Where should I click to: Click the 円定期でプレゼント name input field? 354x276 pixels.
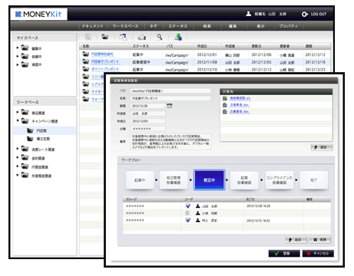[x=170, y=98]
